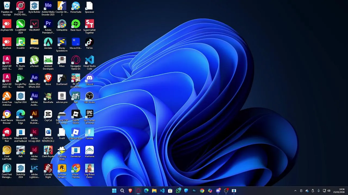Open taskbar Search
Screen dimensions: 348x195
click(122, 191)
